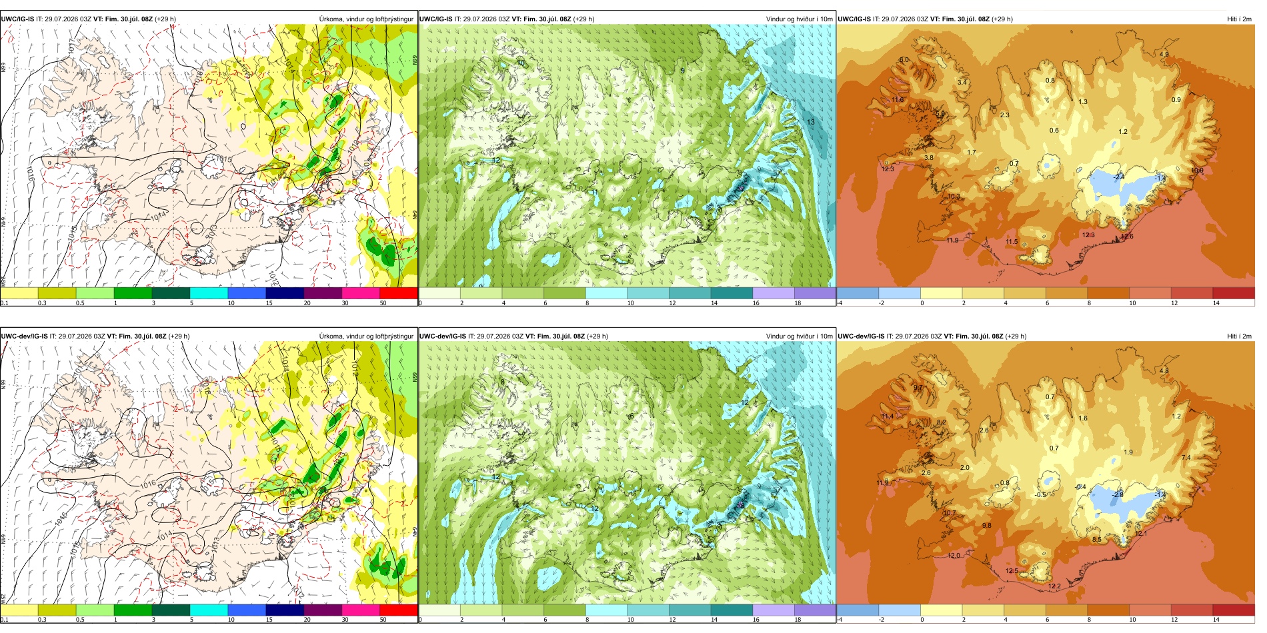The width and height of the screenshot is (1267, 633).
Task: Click the 'Úrkoma, vindur og loftþrýstingur' title on the UWC-dev panel
Action: pyautogui.click(x=366, y=336)
